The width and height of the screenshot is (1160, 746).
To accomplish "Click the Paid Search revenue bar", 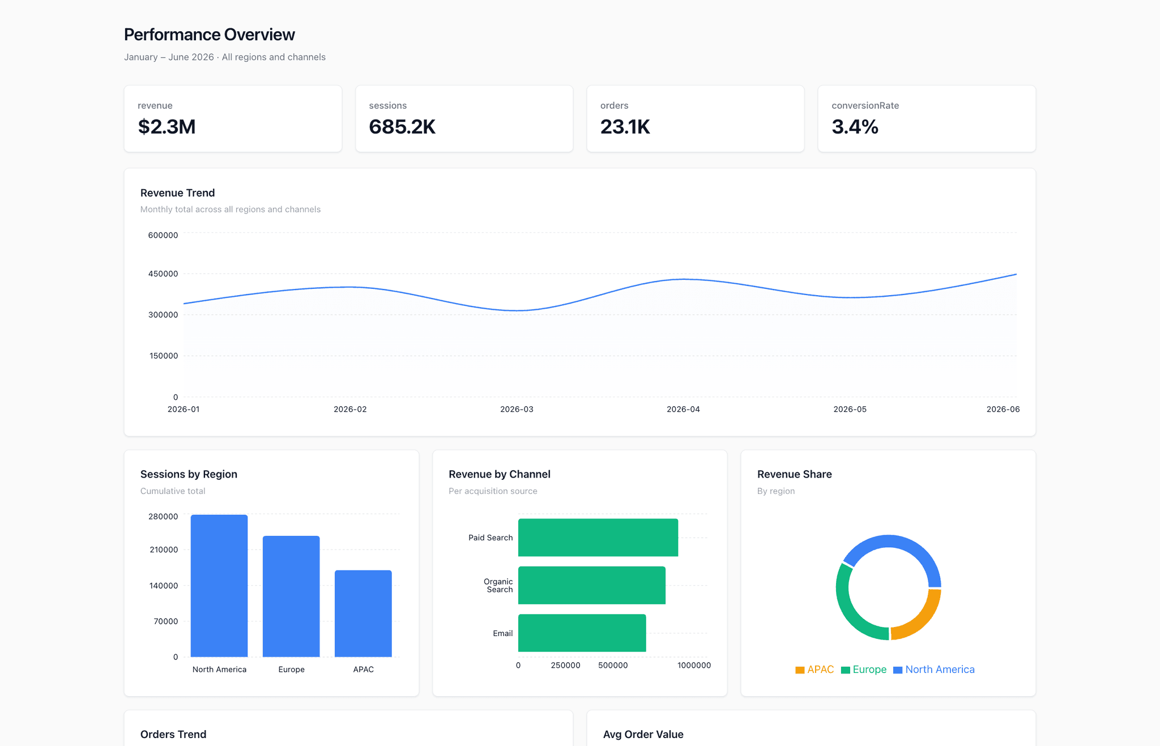I will click(x=598, y=538).
